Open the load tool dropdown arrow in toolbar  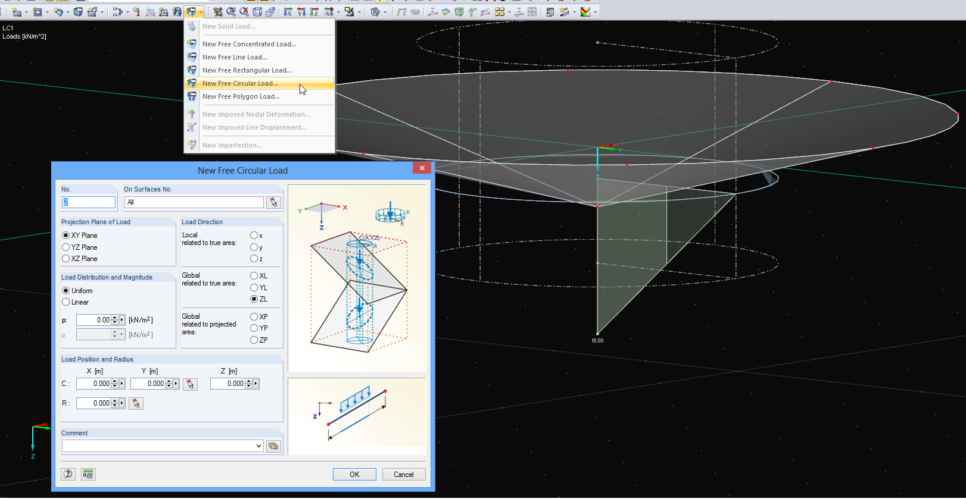(201, 12)
